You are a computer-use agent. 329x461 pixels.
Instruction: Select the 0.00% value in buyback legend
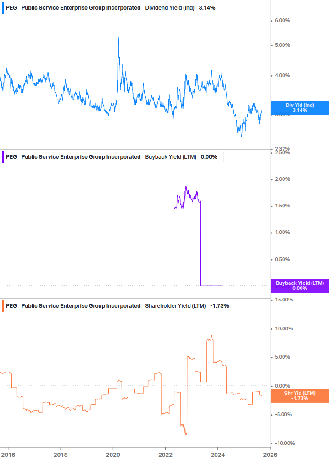coord(209,157)
